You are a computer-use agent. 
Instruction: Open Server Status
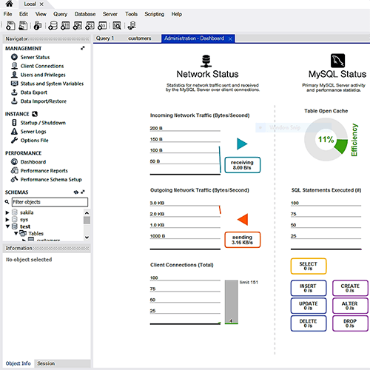35,57
